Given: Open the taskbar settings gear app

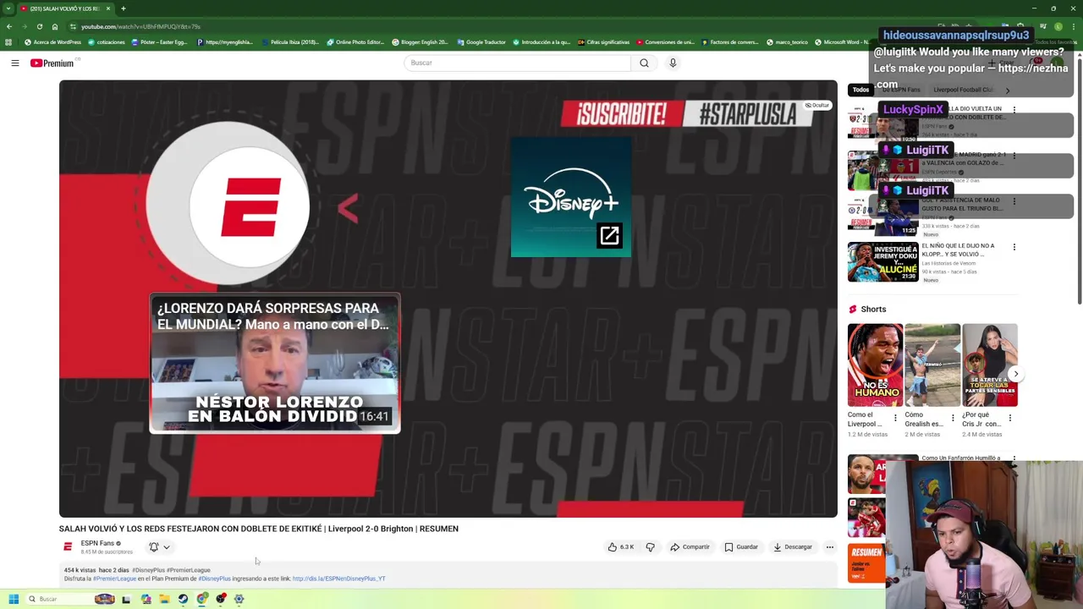Looking at the screenshot, I should pyautogui.click(x=239, y=599).
